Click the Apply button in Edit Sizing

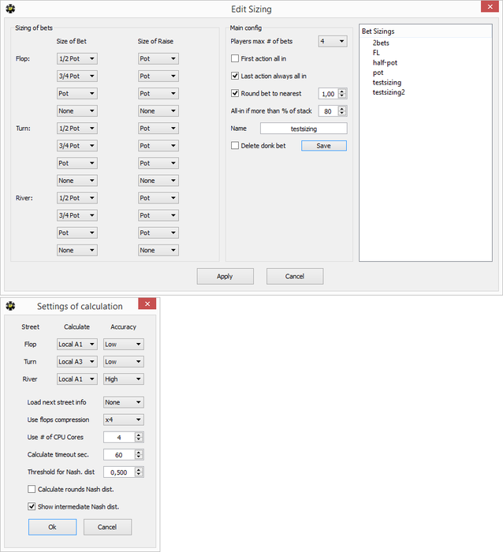click(225, 276)
